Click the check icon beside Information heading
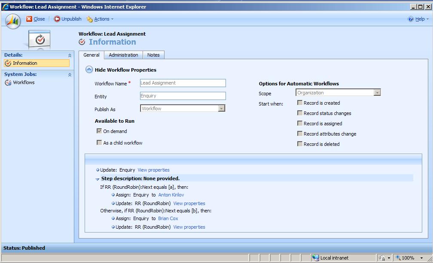 [82, 42]
